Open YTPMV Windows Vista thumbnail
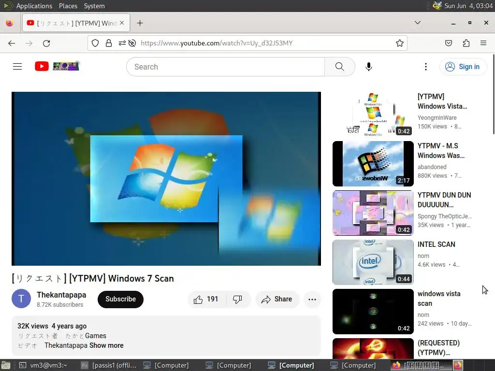Viewport: 495px width, 371px height. click(x=373, y=114)
